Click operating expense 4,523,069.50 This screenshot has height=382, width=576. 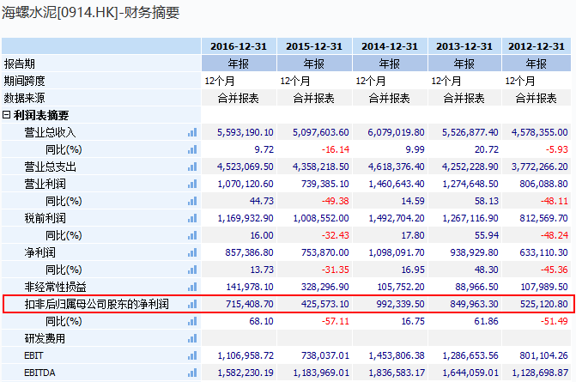tap(245, 167)
